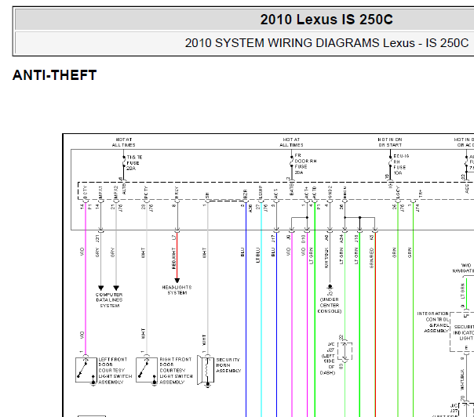Click the ground symbol under center console
Screen dimensions: 474x417
pyautogui.click(x=330, y=287)
